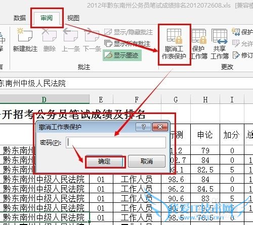Viewport: 253px width, 225px height.
Task: Select column H header
Action: tap(205, 99)
